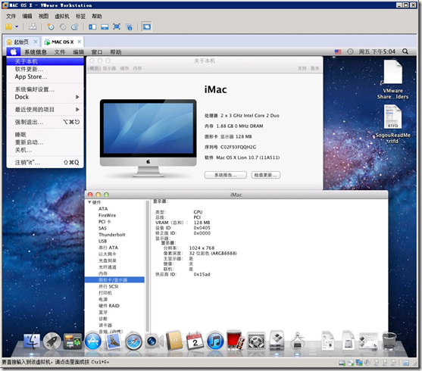This screenshot has height=371, width=422.
Task: Open 系统偏好设置... from the Apple menu
Action: tap(45, 89)
